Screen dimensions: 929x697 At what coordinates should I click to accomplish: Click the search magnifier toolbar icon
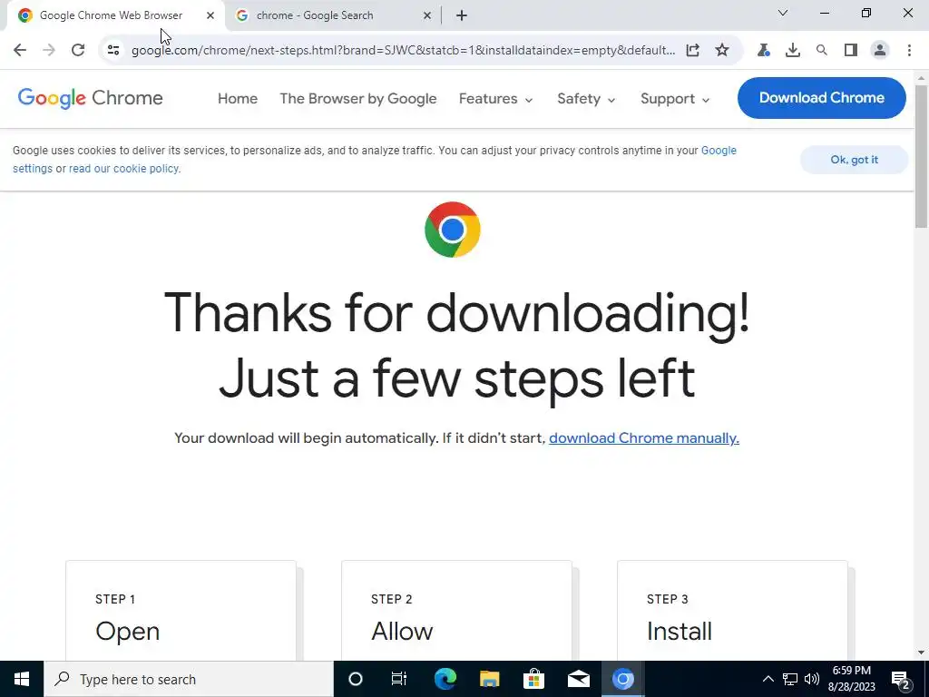pos(821,51)
